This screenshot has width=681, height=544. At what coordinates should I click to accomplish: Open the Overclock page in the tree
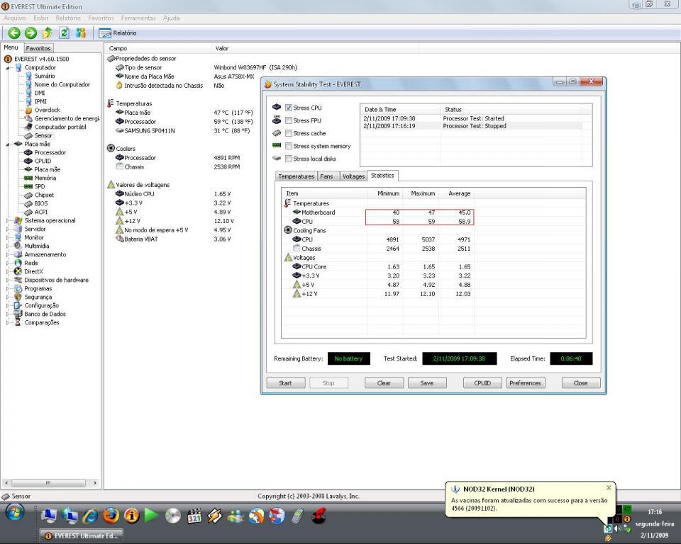[47, 110]
